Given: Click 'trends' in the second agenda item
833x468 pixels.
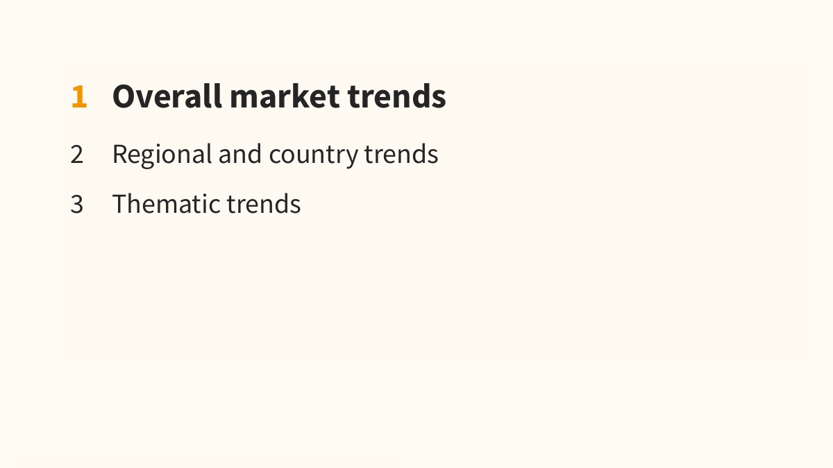Looking at the screenshot, I should coord(401,154).
